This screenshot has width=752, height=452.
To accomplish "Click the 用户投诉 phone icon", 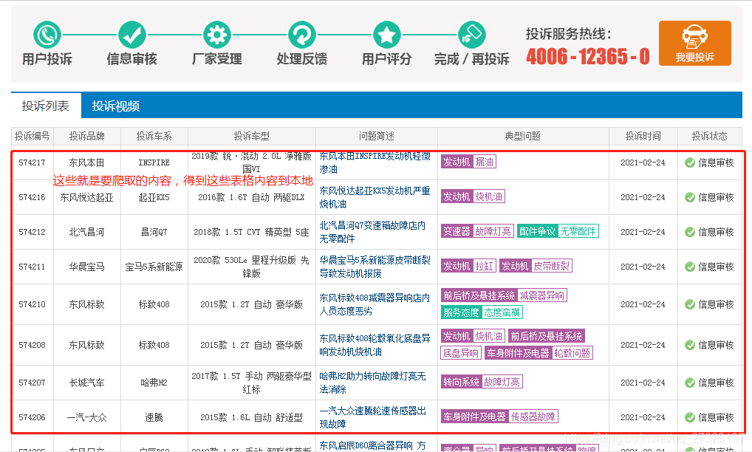I will coord(47,35).
